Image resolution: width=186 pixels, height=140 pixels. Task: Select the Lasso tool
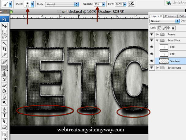pos(4,37)
